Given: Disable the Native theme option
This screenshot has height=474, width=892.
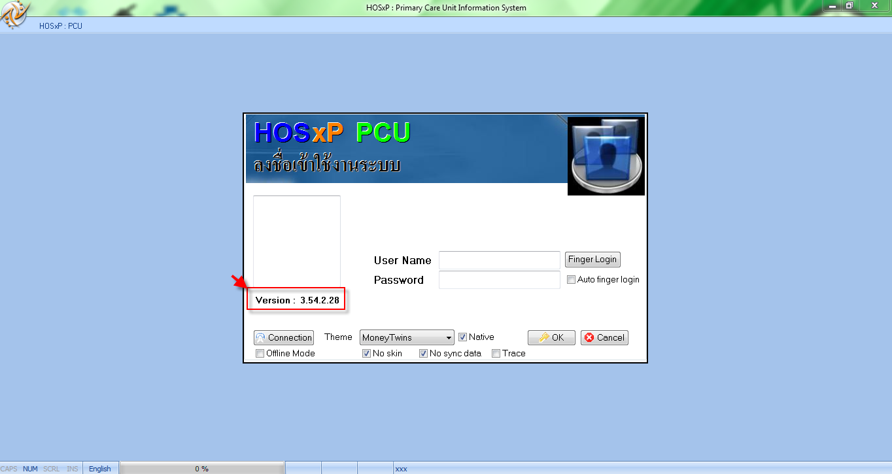Looking at the screenshot, I should [463, 337].
